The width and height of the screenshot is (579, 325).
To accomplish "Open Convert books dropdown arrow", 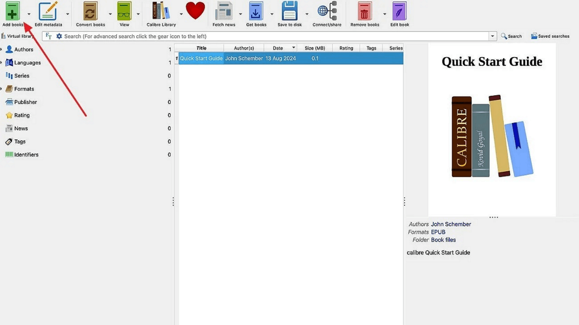I will click(110, 14).
